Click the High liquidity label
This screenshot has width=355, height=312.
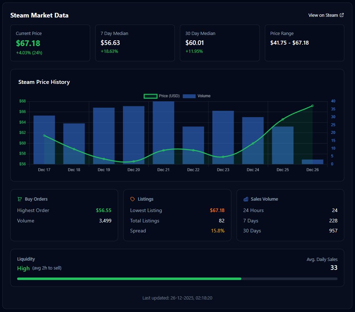click(23, 268)
